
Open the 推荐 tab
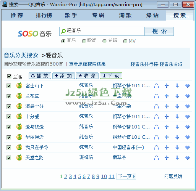tap(17, 15)
